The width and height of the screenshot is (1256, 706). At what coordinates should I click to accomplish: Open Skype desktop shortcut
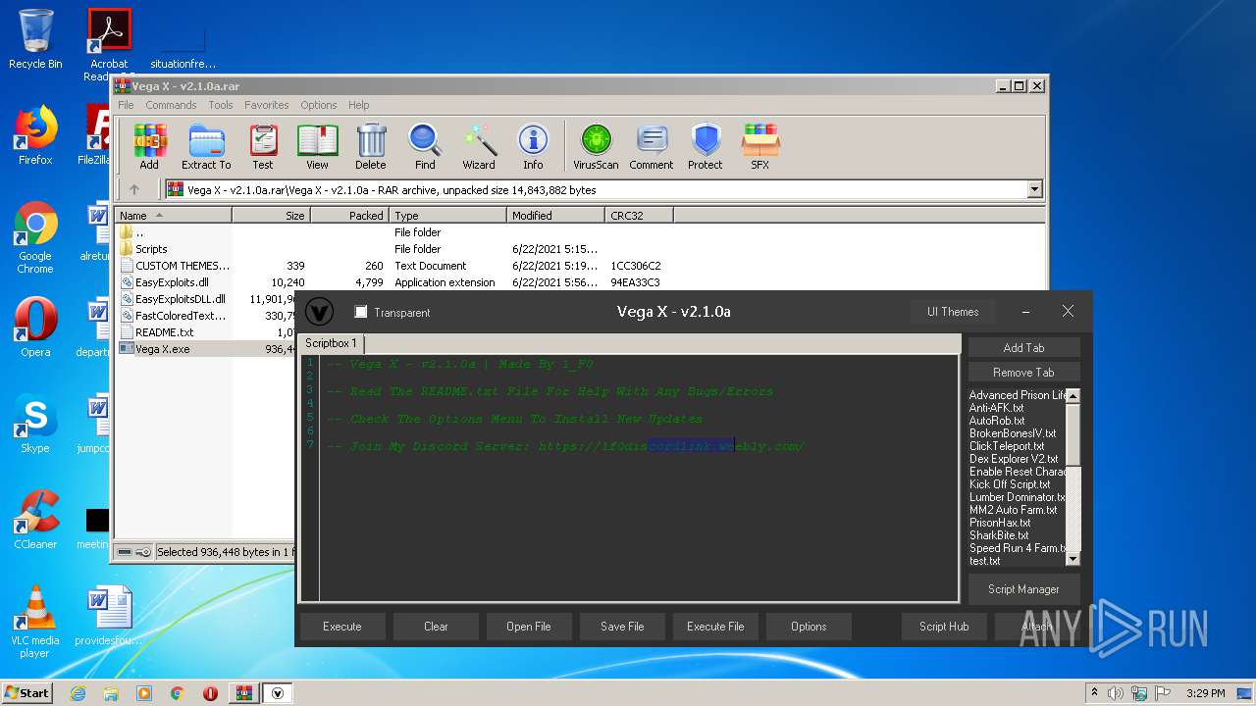tap(35, 424)
